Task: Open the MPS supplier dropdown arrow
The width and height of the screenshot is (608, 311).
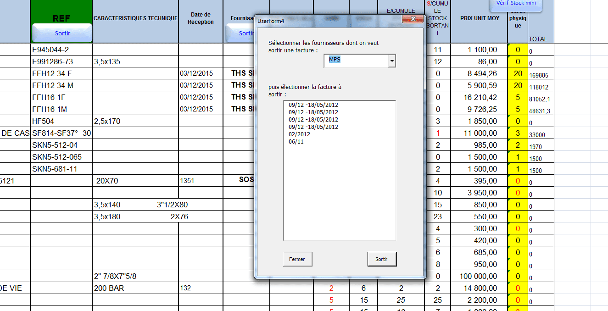Action: [x=391, y=61]
